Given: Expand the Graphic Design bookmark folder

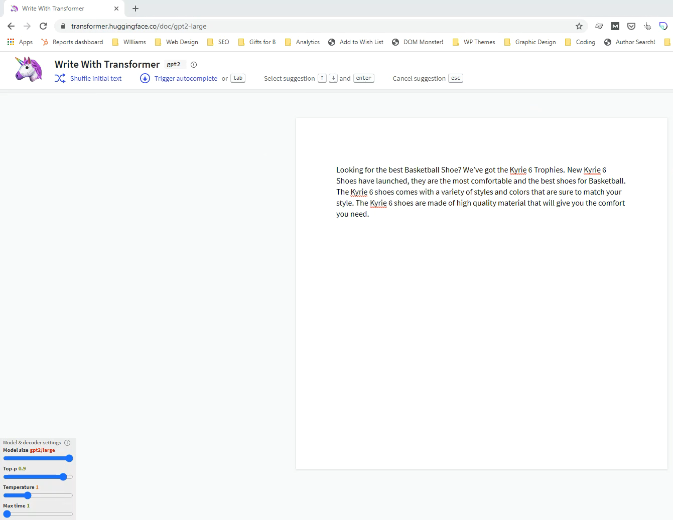Looking at the screenshot, I should pos(530,42).
